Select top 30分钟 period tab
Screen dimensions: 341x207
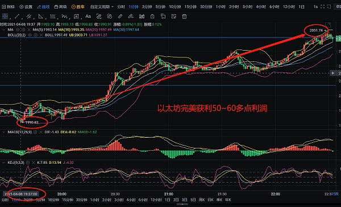tap(206, 7)
